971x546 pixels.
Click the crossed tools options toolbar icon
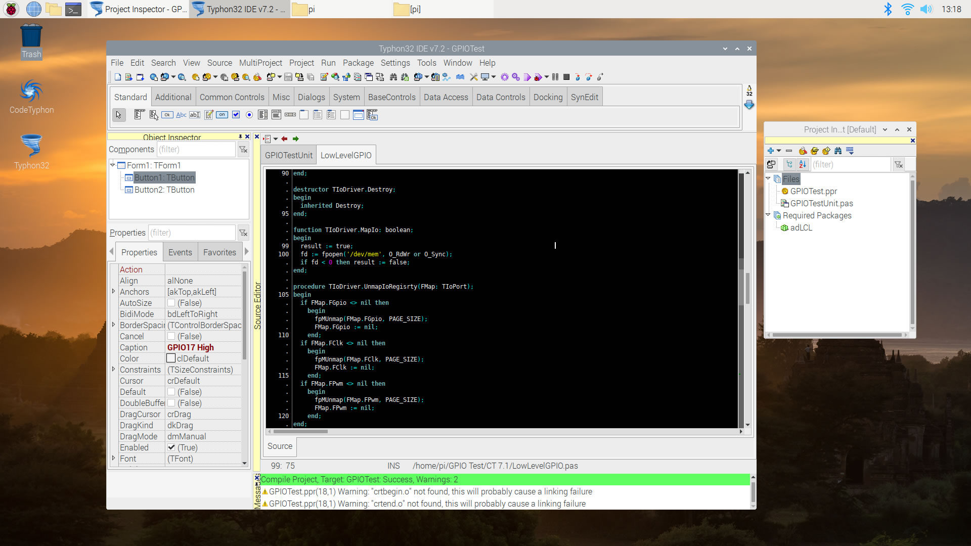[473, 77]
